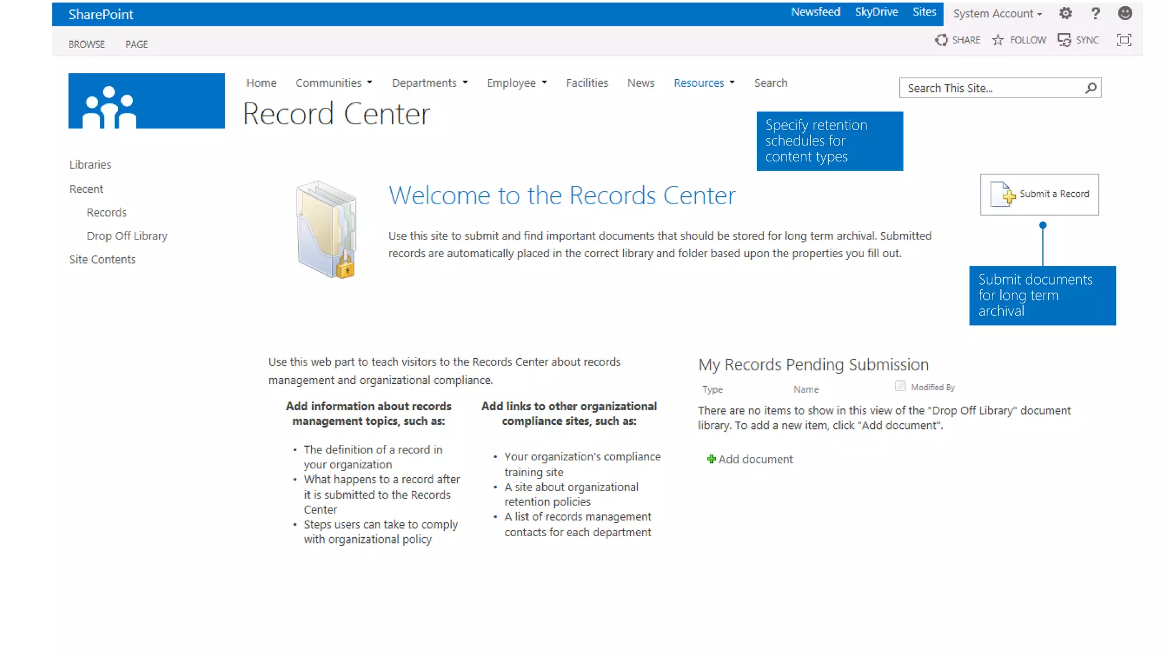The height and width of the screenshot is (657, 1168).
Task: Click the Share icon
Action: [x=941, y=40]
